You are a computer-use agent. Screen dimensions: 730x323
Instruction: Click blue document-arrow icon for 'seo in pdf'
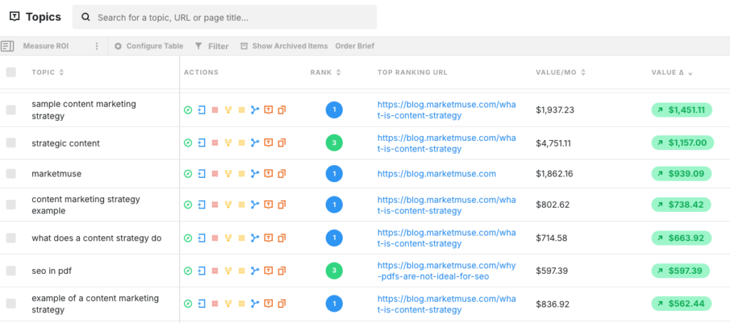point(202,270)
